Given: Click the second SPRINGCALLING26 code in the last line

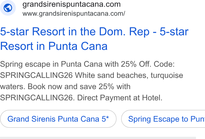Looking at the screenshot, I should click(37, 98).
